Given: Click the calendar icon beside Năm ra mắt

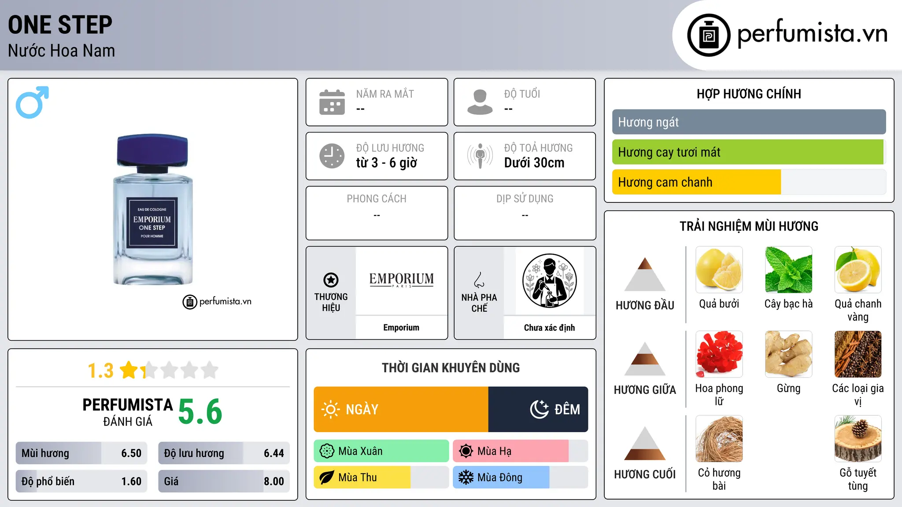Looking at the screenshot, I should [x=332, y=102].
